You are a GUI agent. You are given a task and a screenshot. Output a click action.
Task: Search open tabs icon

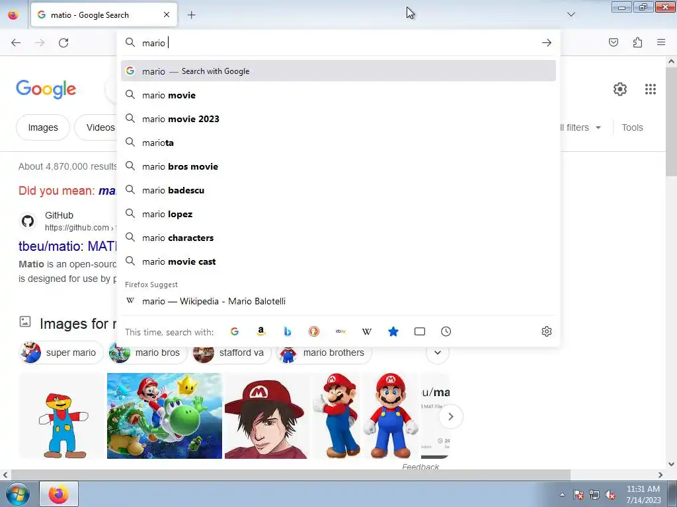tap(420, 331)
